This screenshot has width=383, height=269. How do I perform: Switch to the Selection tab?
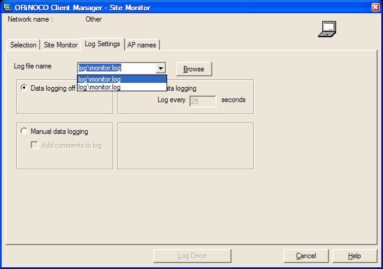click(x=23, y=45)
